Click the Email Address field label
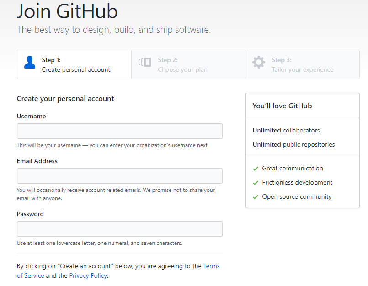Screen dimensions: 368x286 pyautogui.click(x=37, y=161)
